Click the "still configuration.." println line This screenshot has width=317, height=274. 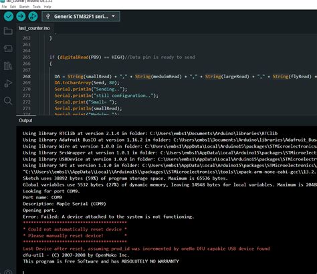tap(106, 96)
